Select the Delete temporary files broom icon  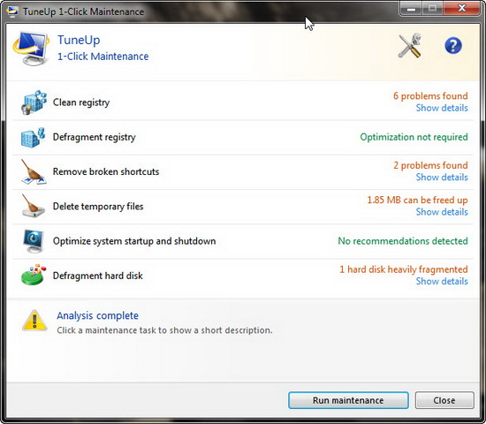[x=34, y=206]
